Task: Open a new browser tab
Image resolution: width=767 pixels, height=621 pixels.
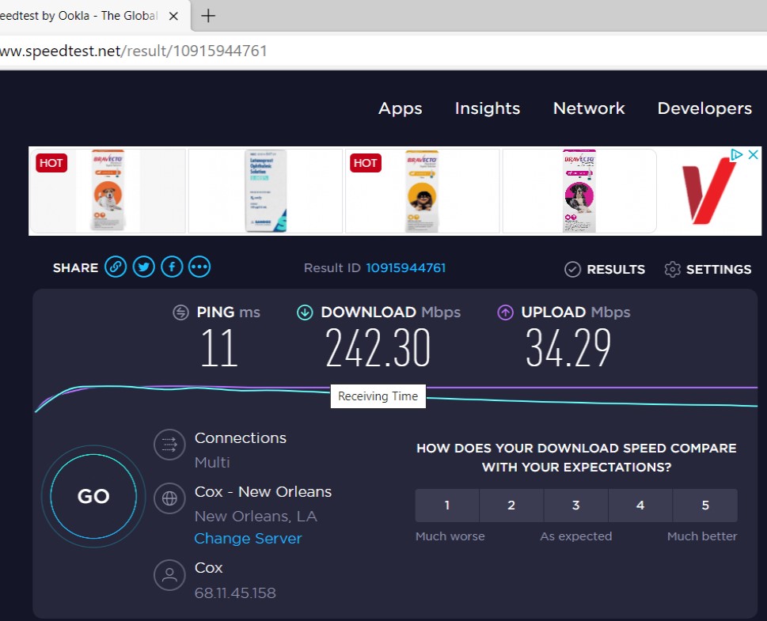Action: tap(208, 16)
